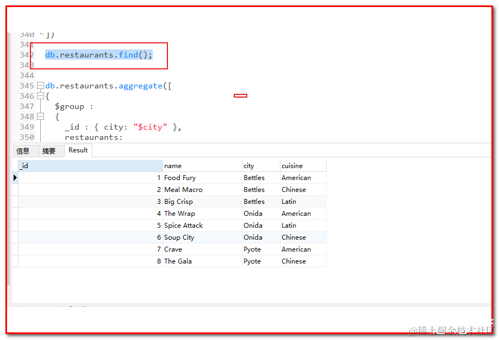Select city cell Bettles in Big Crisp row

[x=261, y=202]
